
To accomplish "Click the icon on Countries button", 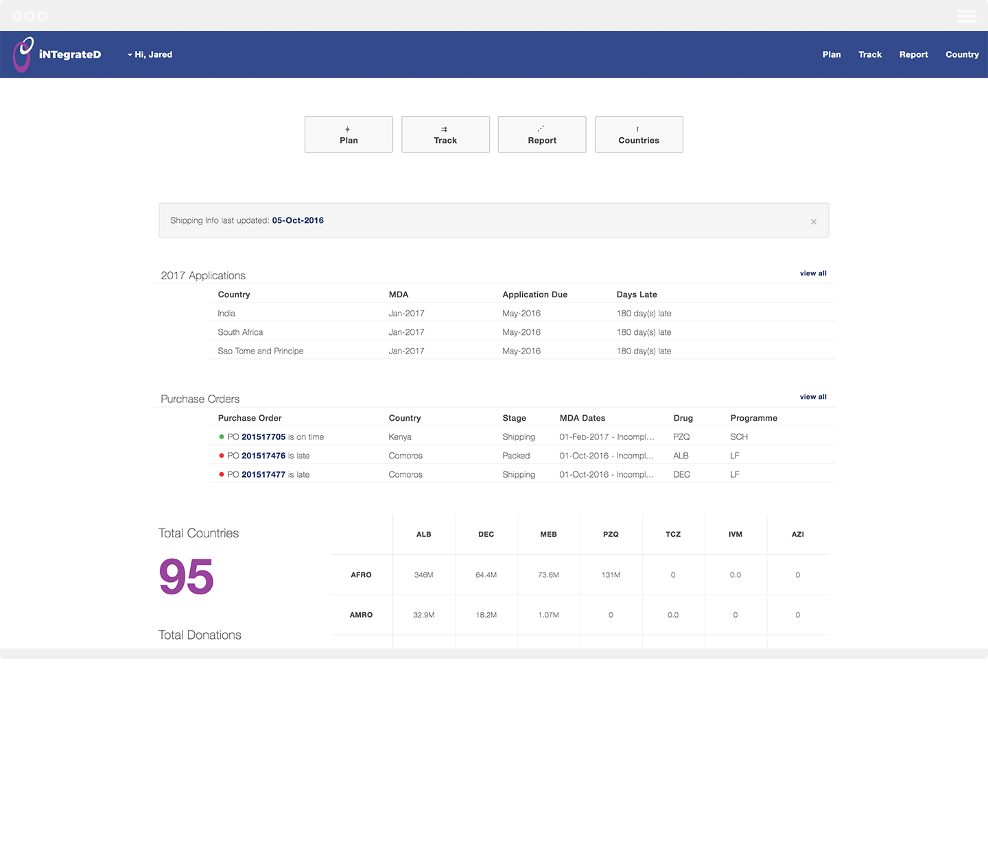I will (x=638, y=129).
